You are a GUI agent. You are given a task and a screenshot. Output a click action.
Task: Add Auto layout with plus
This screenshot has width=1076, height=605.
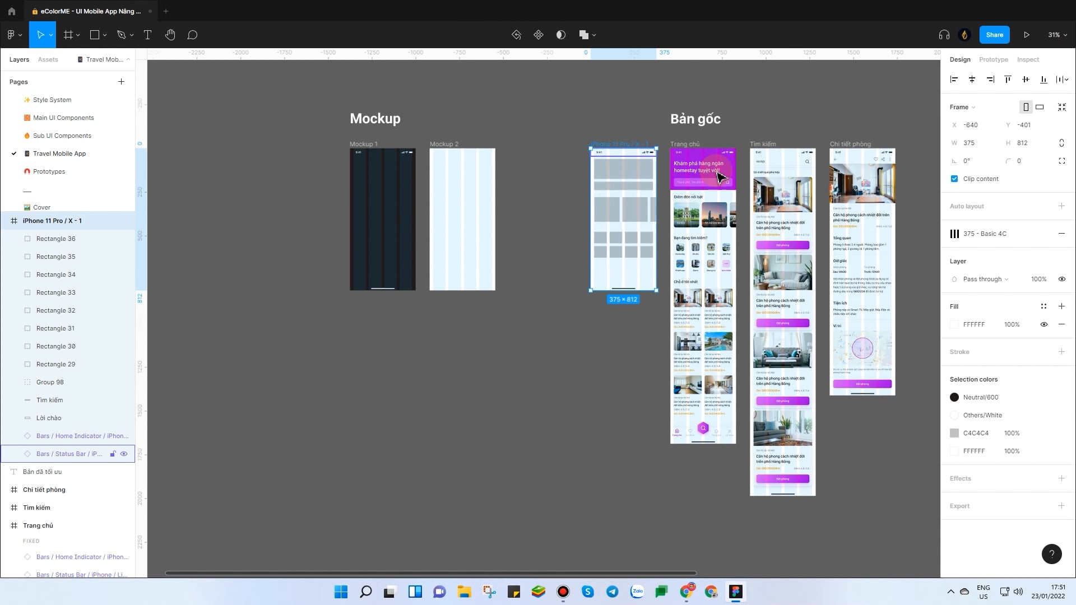click(x=1061, y=206)
